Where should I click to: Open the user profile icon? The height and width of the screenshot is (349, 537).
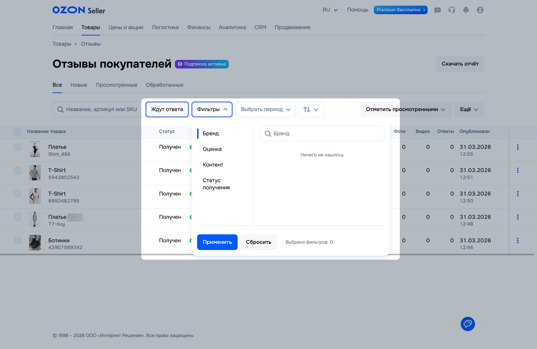coord(480,10)
